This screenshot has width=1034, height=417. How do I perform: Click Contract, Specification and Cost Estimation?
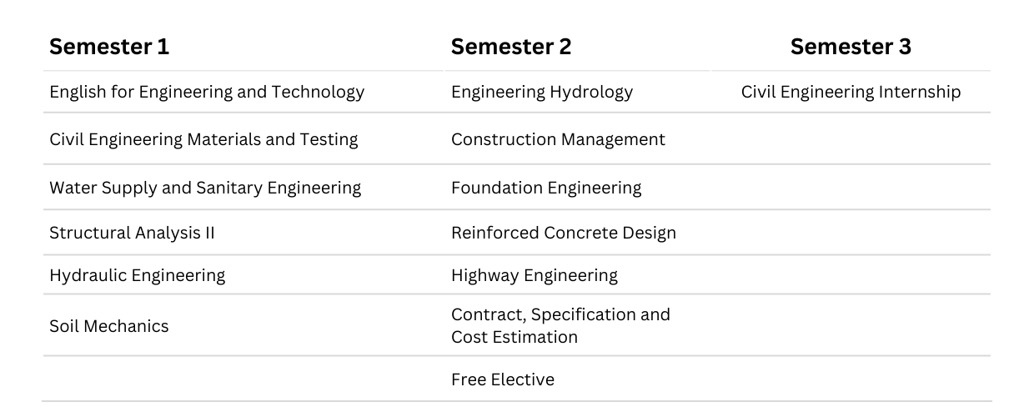tap(560, 326)
